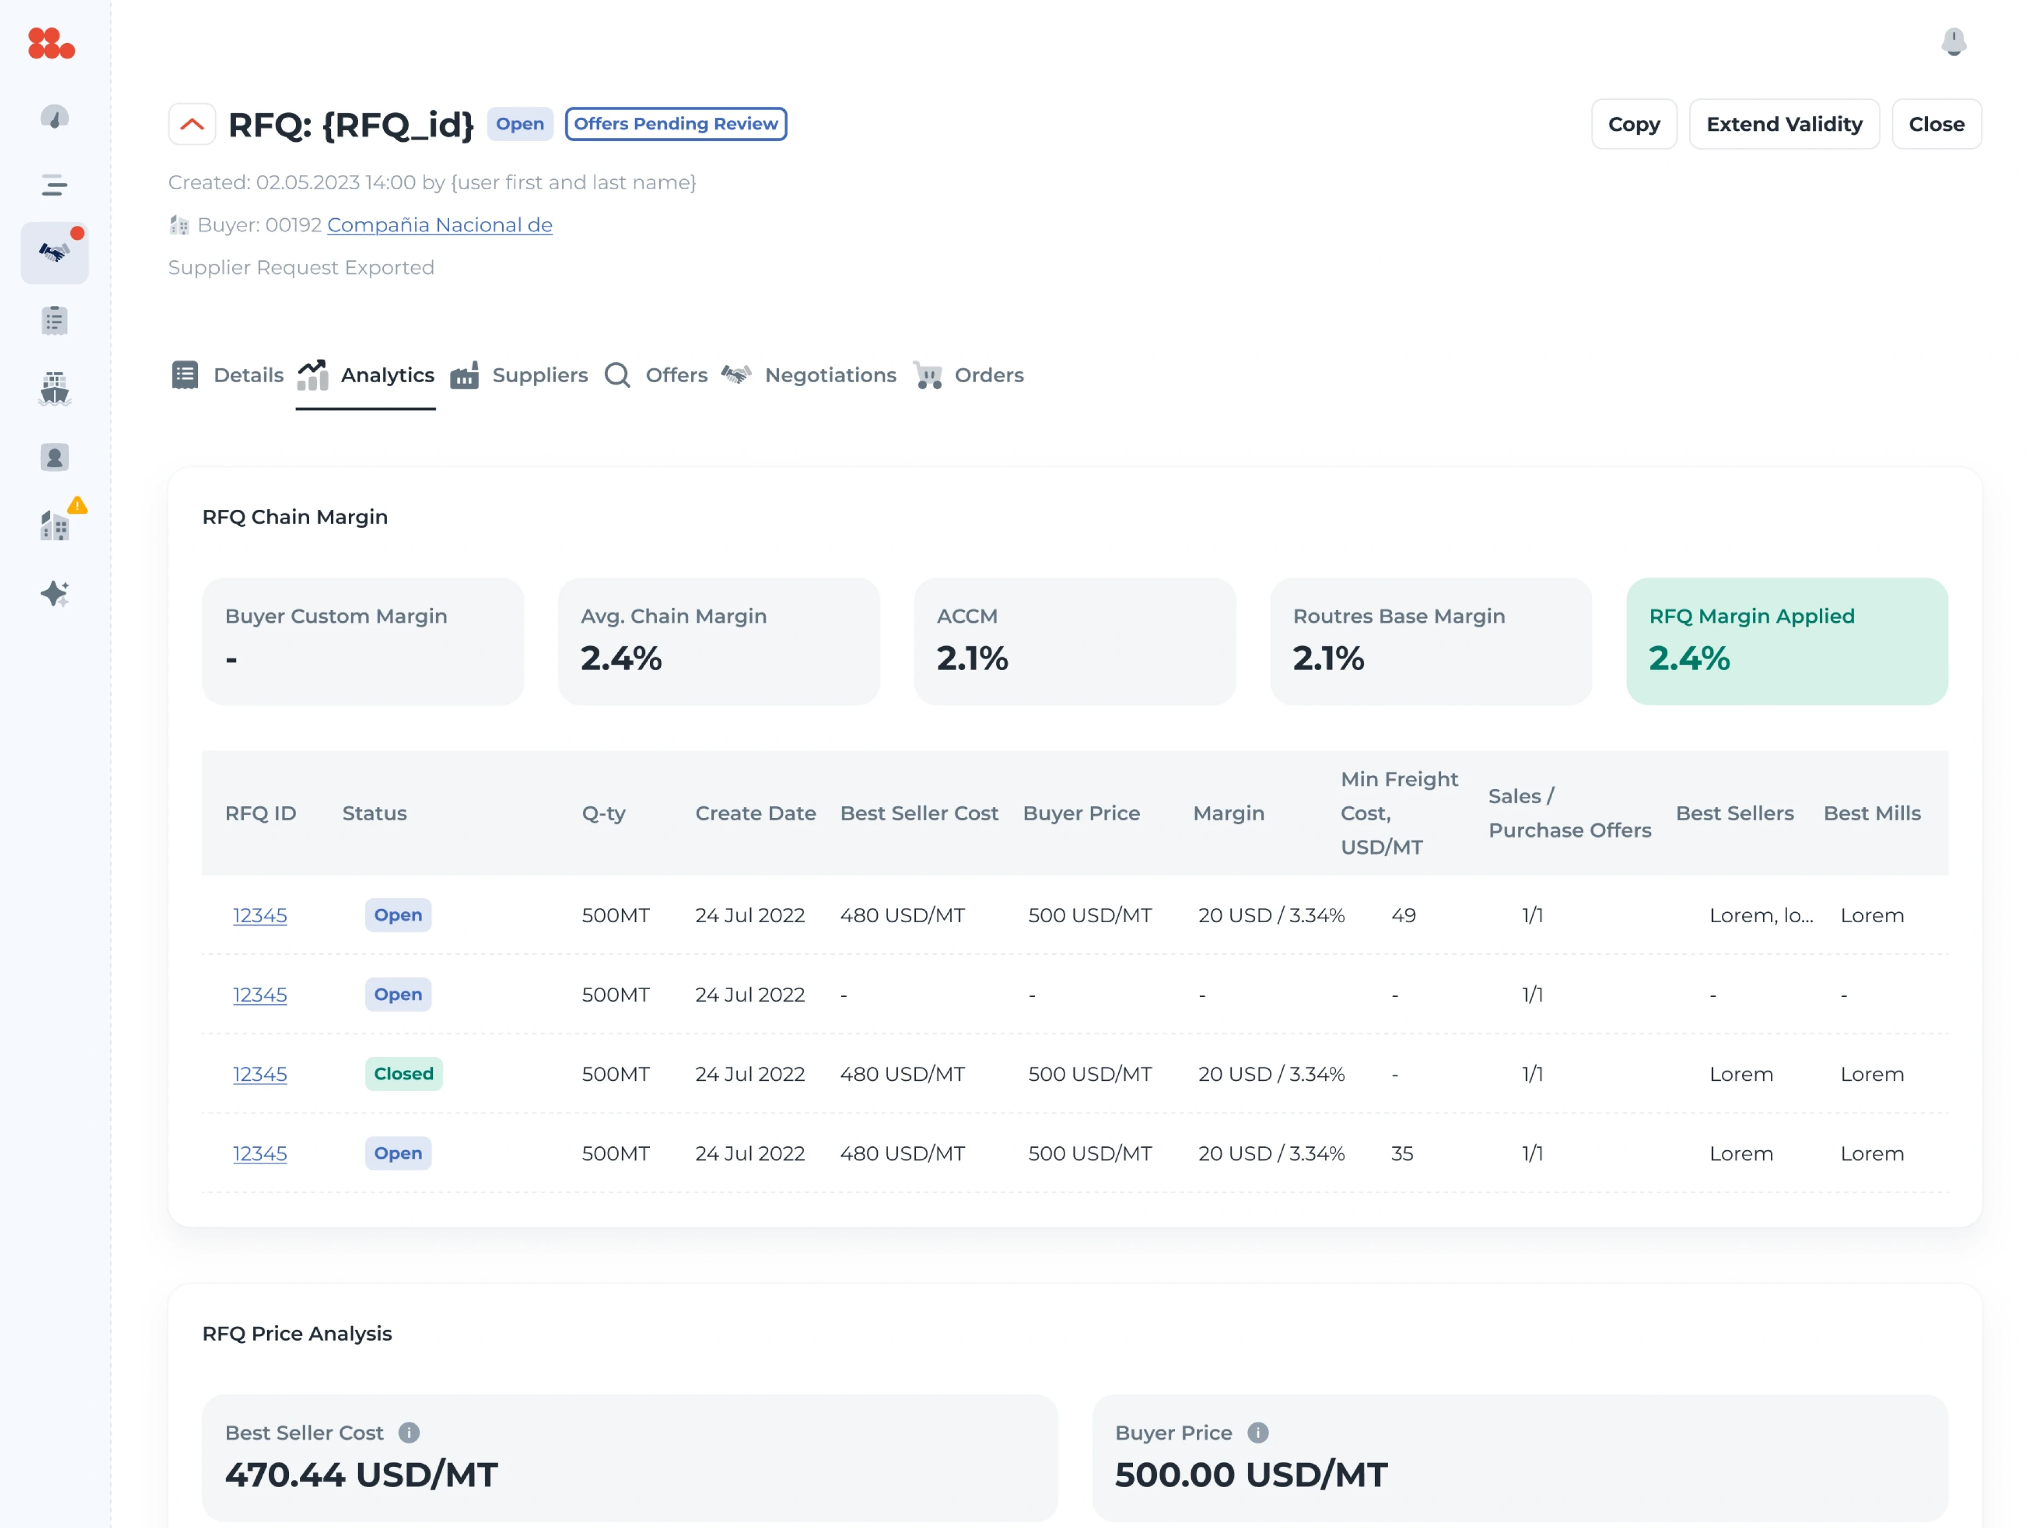The width and height of the screenshot is (2038, 1528).
Task: Click the Supplier Request Exported text
Action: coord(300,267)
